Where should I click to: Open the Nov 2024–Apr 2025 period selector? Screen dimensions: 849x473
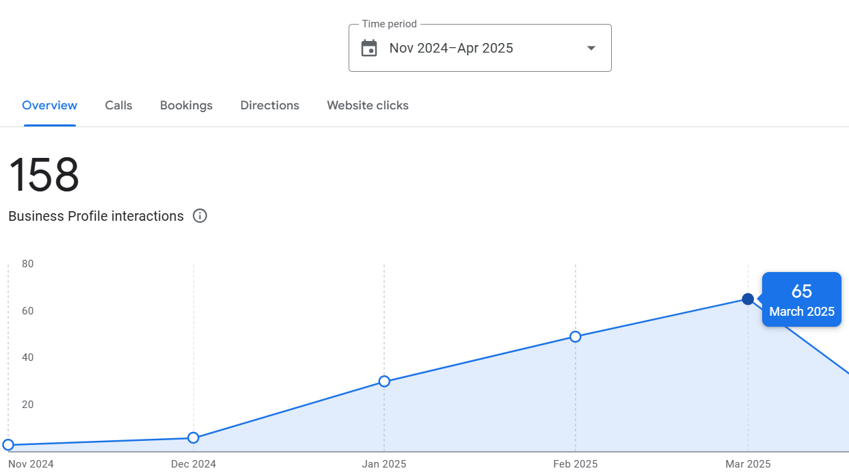451,48
